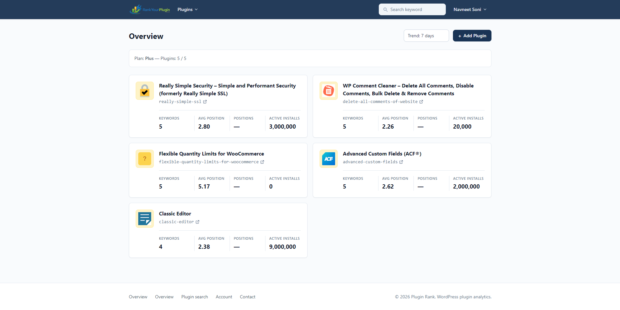Click the Really Simple Security lock icon

(144, 91)
